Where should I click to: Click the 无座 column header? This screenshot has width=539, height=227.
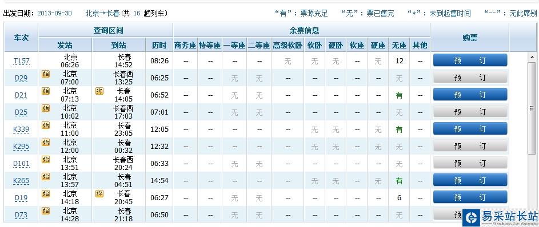click(x=399, y=45)
